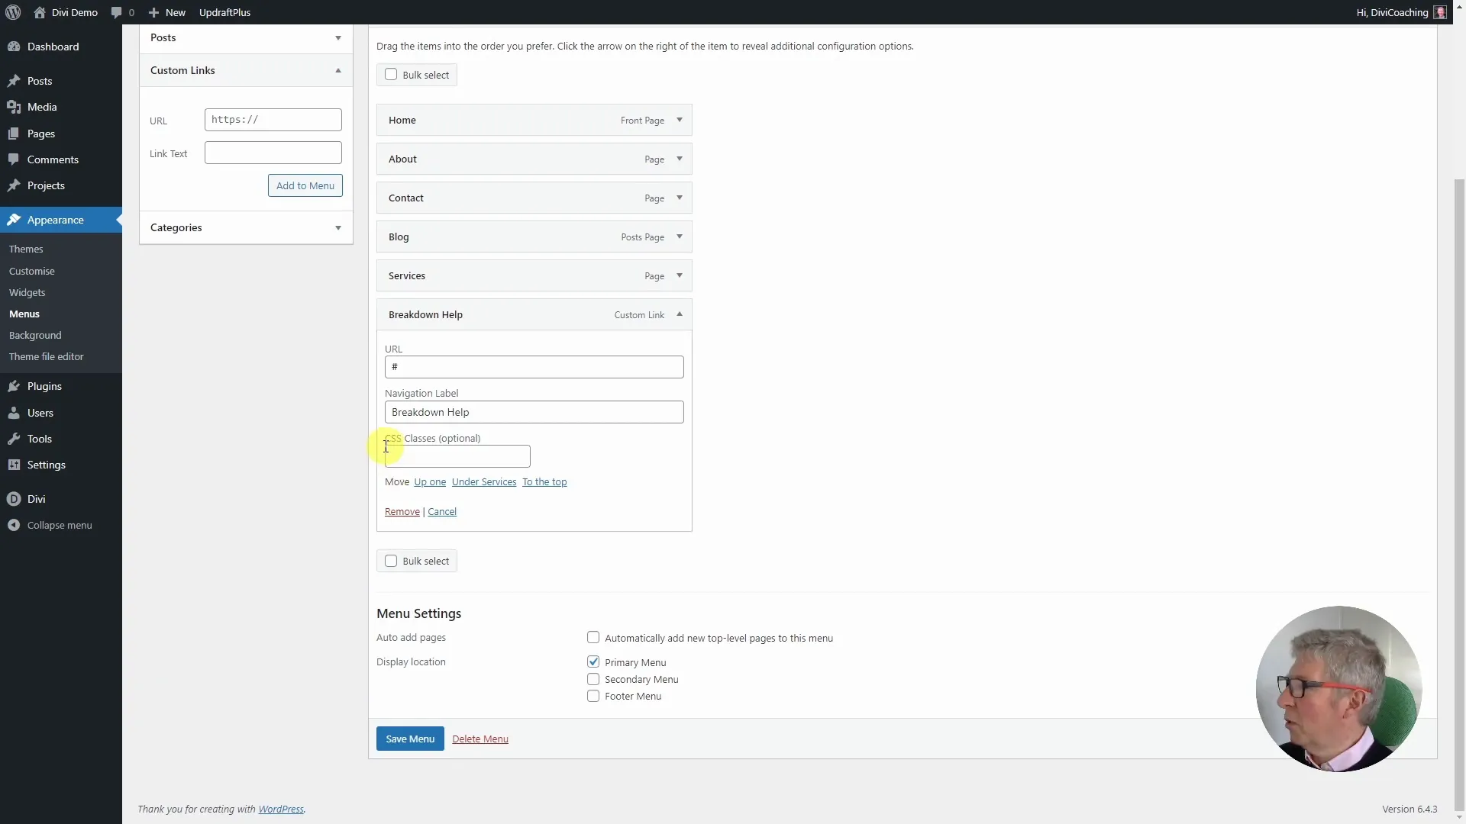Click the Divi logo icon

[x=14, y=499]
